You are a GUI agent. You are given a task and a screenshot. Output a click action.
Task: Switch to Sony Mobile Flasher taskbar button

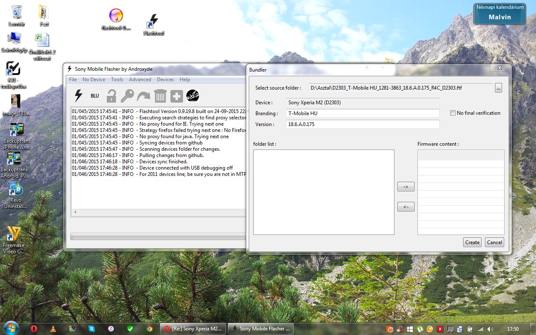coord(260,329)
